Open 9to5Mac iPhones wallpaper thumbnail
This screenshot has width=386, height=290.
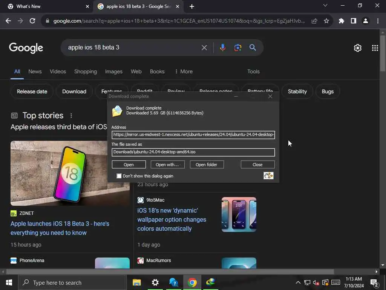pyautogui.click(x=239, y=214)
